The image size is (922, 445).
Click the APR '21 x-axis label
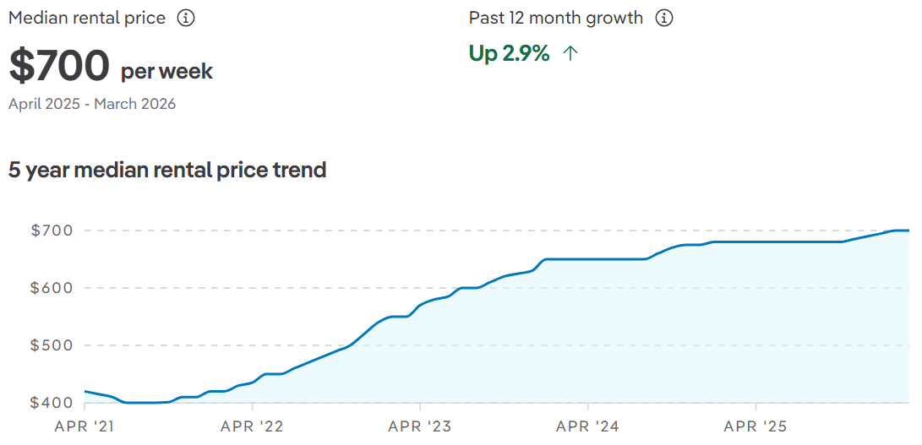click(84, 426)
